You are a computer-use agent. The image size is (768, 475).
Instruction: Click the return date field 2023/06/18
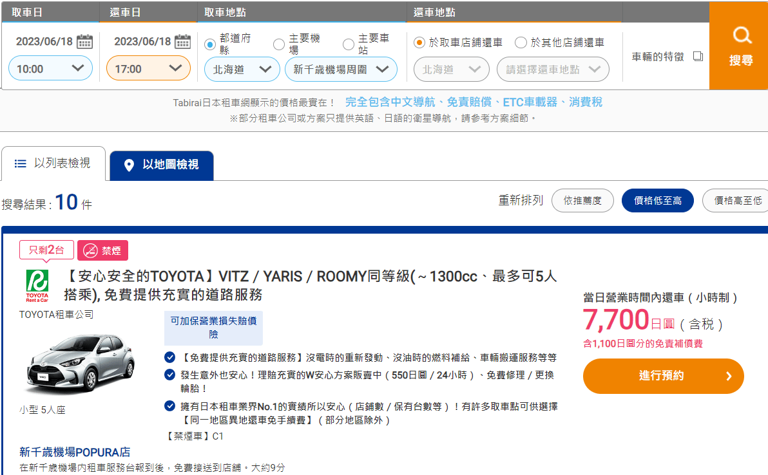tap(142, 42)
